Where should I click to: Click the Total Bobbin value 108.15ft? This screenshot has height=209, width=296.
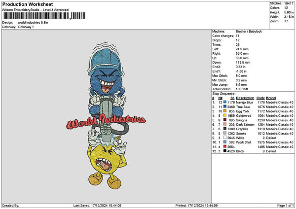click(x=242, y=89)
